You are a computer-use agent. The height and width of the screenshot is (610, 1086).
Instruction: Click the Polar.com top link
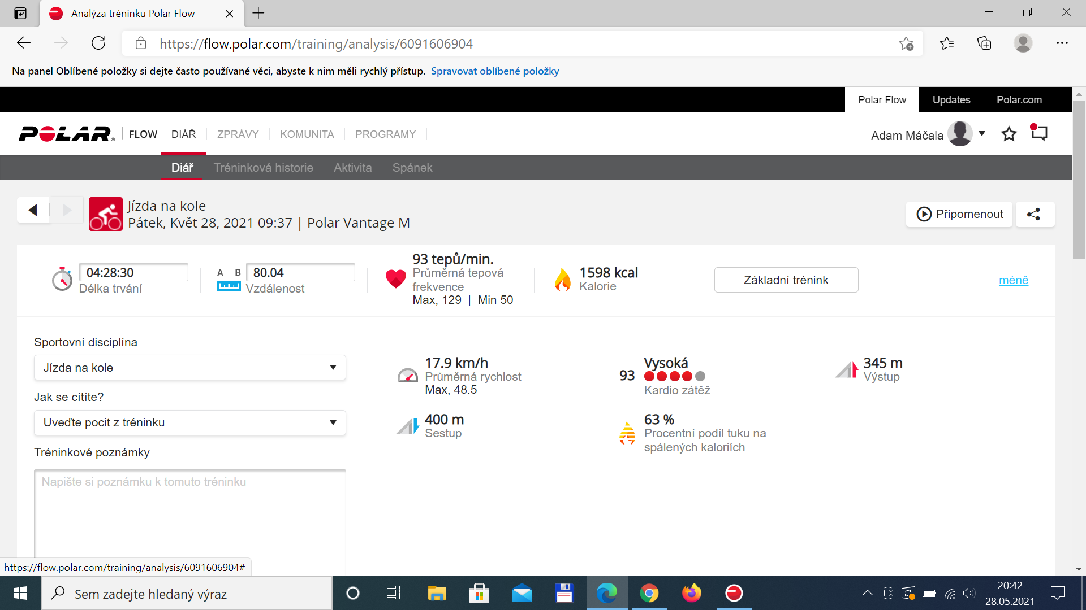tap(1019, 100)
